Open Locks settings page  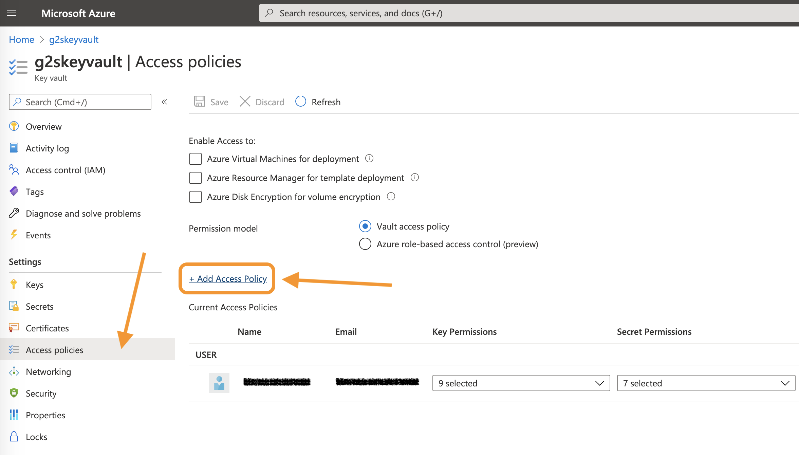click(x=36, y=437)
